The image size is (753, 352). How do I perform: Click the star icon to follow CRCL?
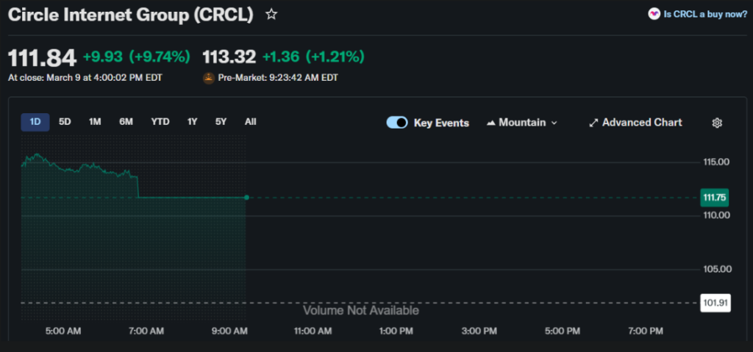coord(271,15)
